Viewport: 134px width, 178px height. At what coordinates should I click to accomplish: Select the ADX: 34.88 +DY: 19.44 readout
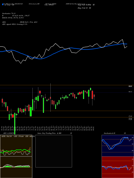pos(12,136)
